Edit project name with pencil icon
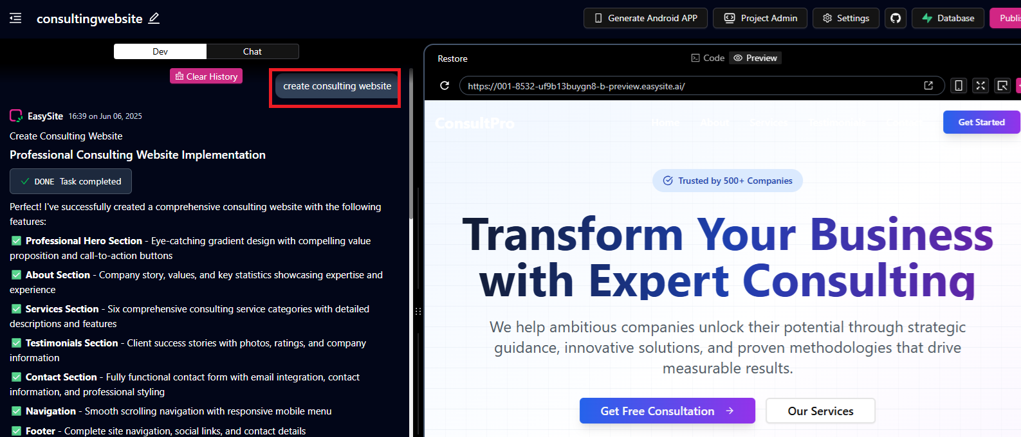 click(154, 18)
